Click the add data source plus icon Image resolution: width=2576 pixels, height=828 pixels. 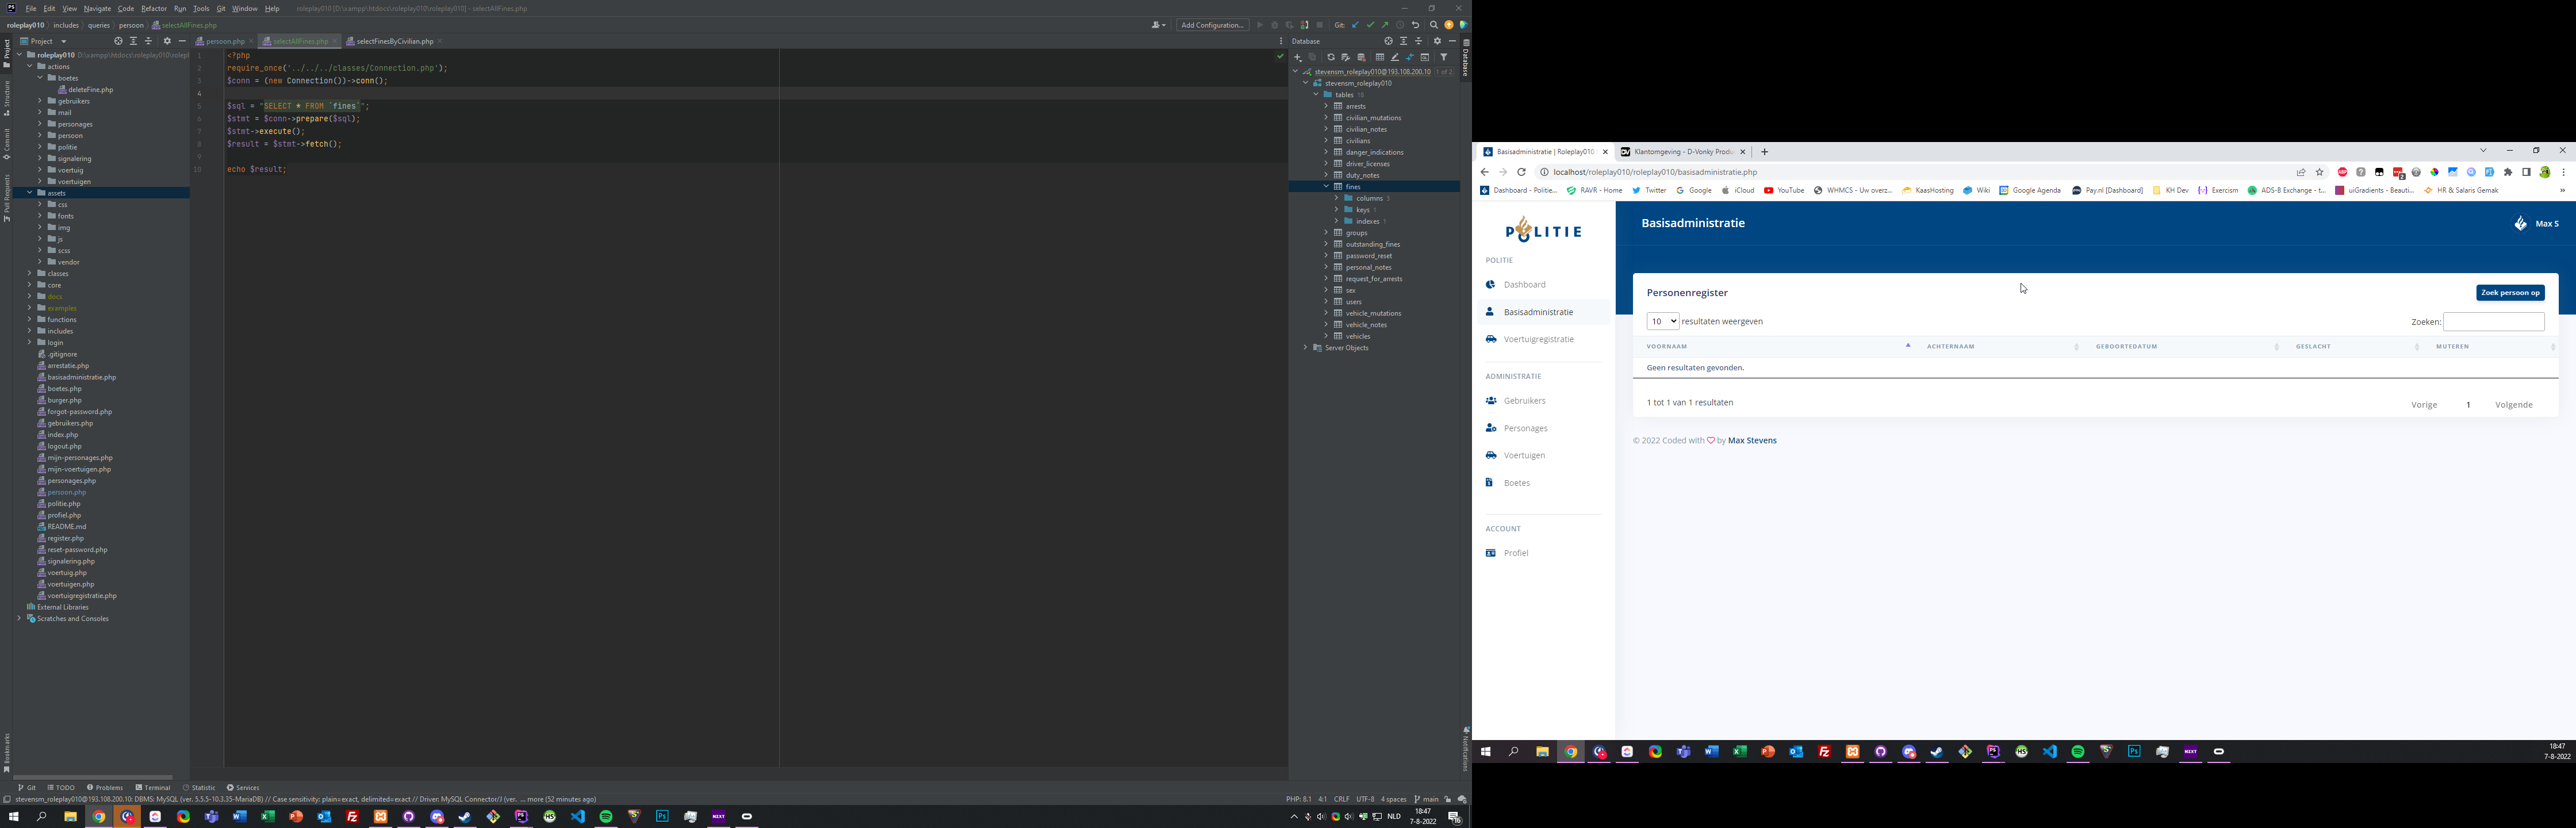[x=1298, y=57]
